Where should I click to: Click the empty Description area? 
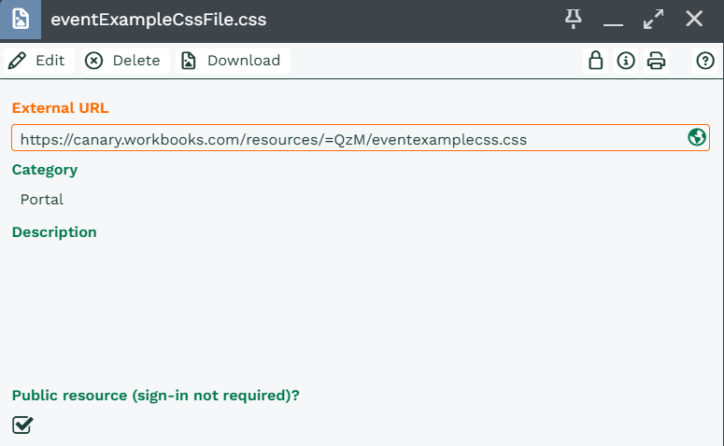361,304
